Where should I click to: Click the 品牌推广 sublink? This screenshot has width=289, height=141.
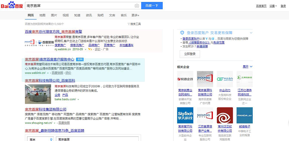click(94, 45)
